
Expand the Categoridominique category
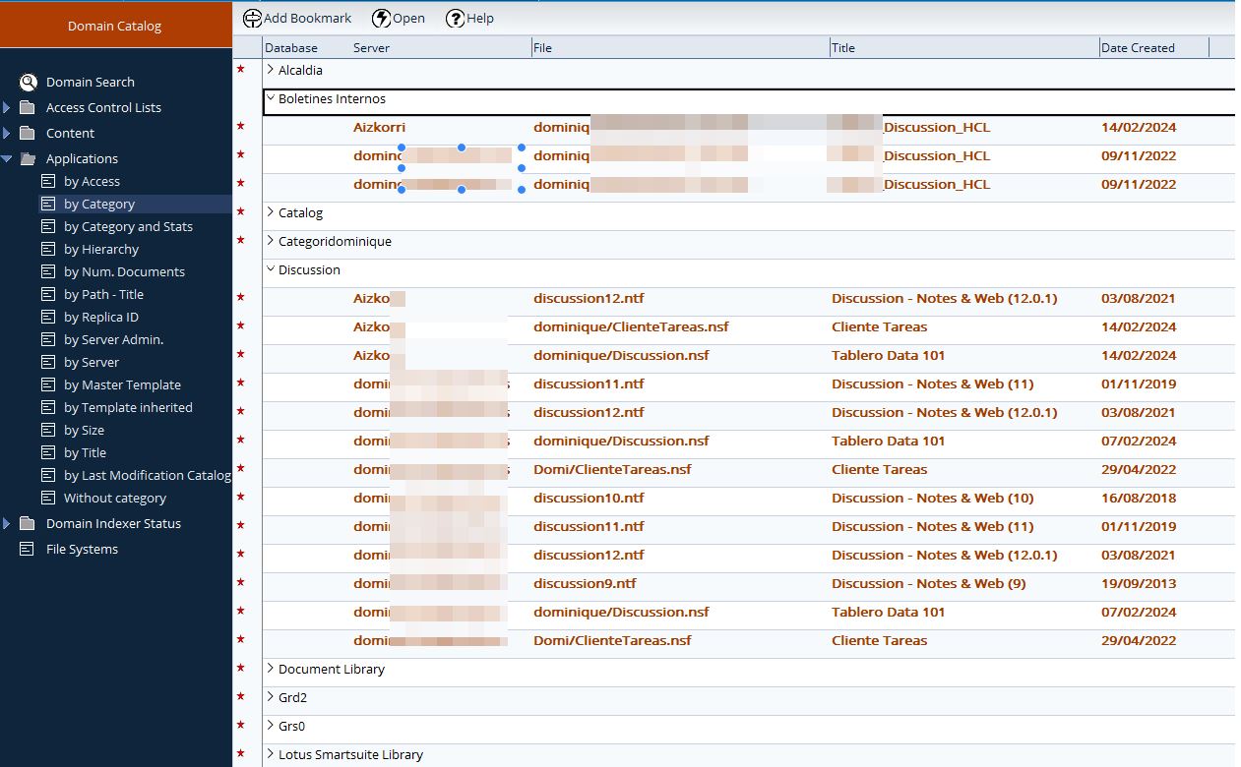coord(271,241)
